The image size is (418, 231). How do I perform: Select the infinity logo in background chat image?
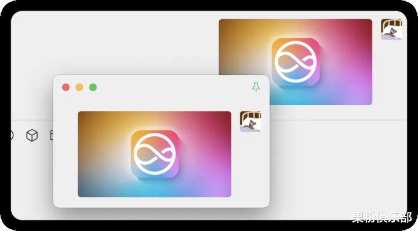point(296,62)
